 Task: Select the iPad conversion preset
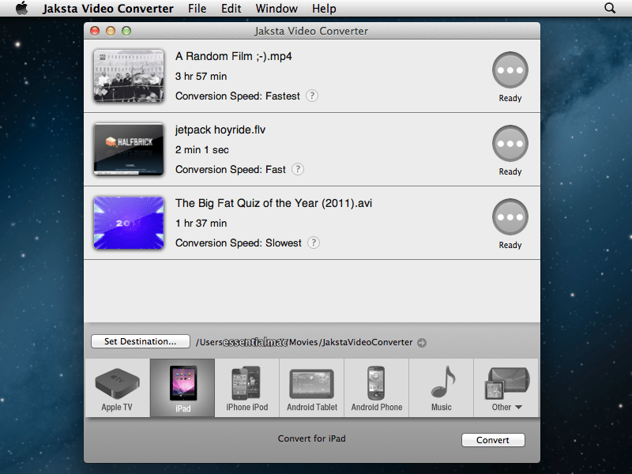182,388
